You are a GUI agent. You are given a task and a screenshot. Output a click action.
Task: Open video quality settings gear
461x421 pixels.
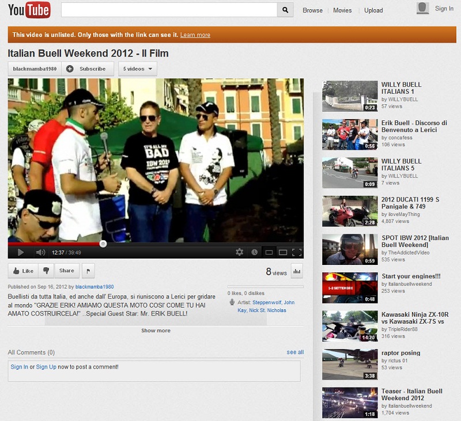tap(240, 252)
